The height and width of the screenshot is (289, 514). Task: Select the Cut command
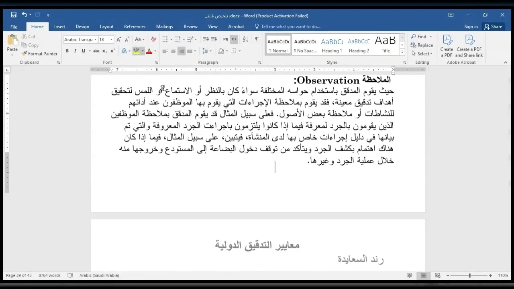(x=28, y=37)
